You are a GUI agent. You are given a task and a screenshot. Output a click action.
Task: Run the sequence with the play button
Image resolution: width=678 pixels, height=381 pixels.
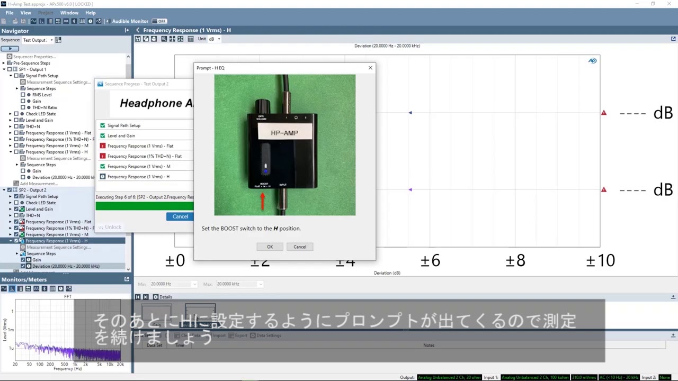tap(10, 48)
